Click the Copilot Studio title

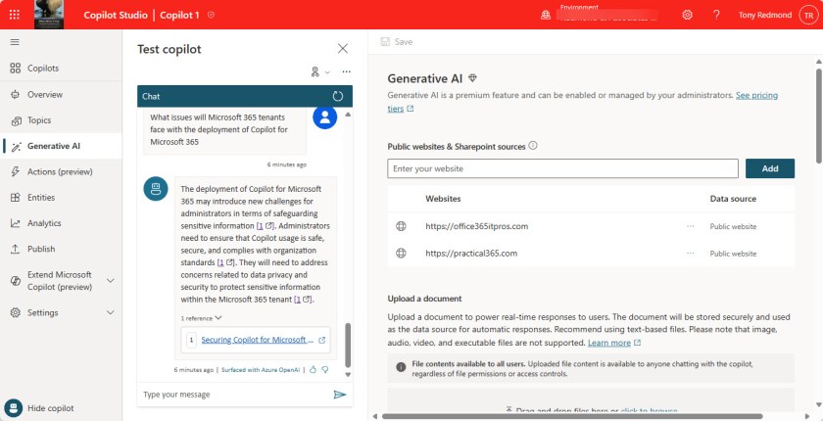click(116, 15)
